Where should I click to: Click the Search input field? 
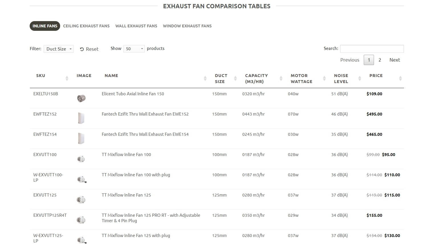pos(372,49)
